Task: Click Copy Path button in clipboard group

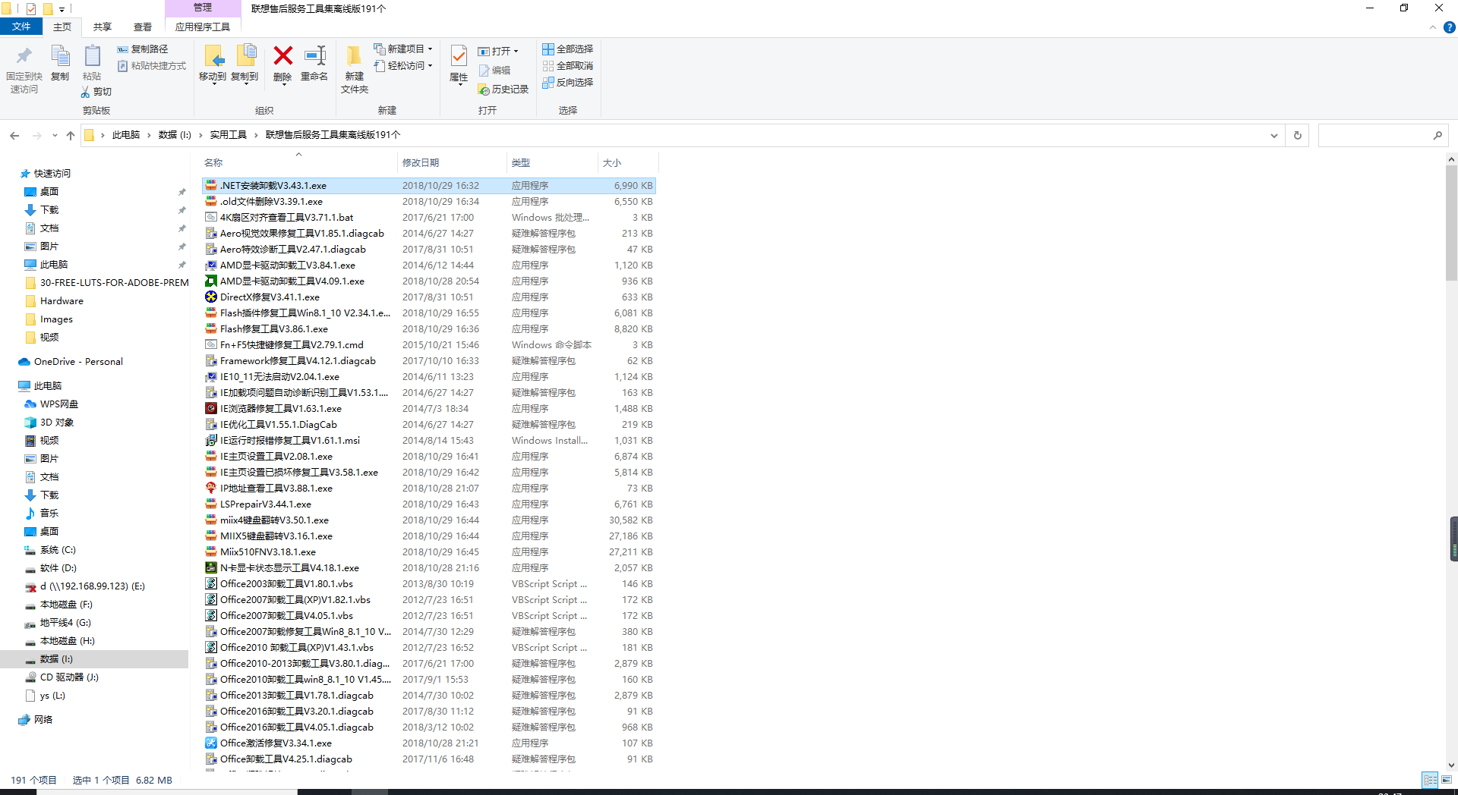Action: pos(143,49)
